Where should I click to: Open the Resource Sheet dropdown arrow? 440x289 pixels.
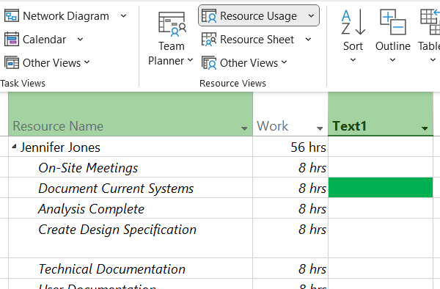click(x=308, y=40)
